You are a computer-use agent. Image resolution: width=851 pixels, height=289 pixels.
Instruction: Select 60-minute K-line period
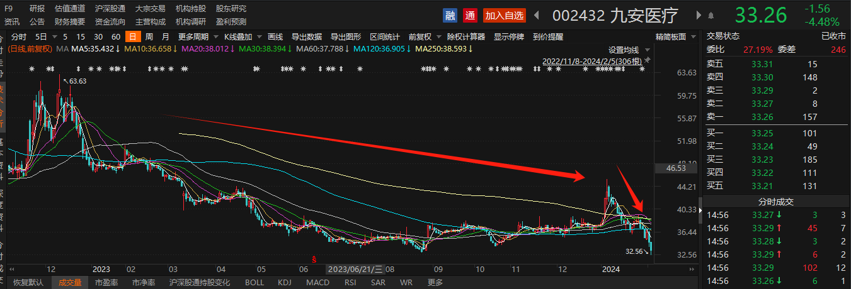tap(116, 36)
